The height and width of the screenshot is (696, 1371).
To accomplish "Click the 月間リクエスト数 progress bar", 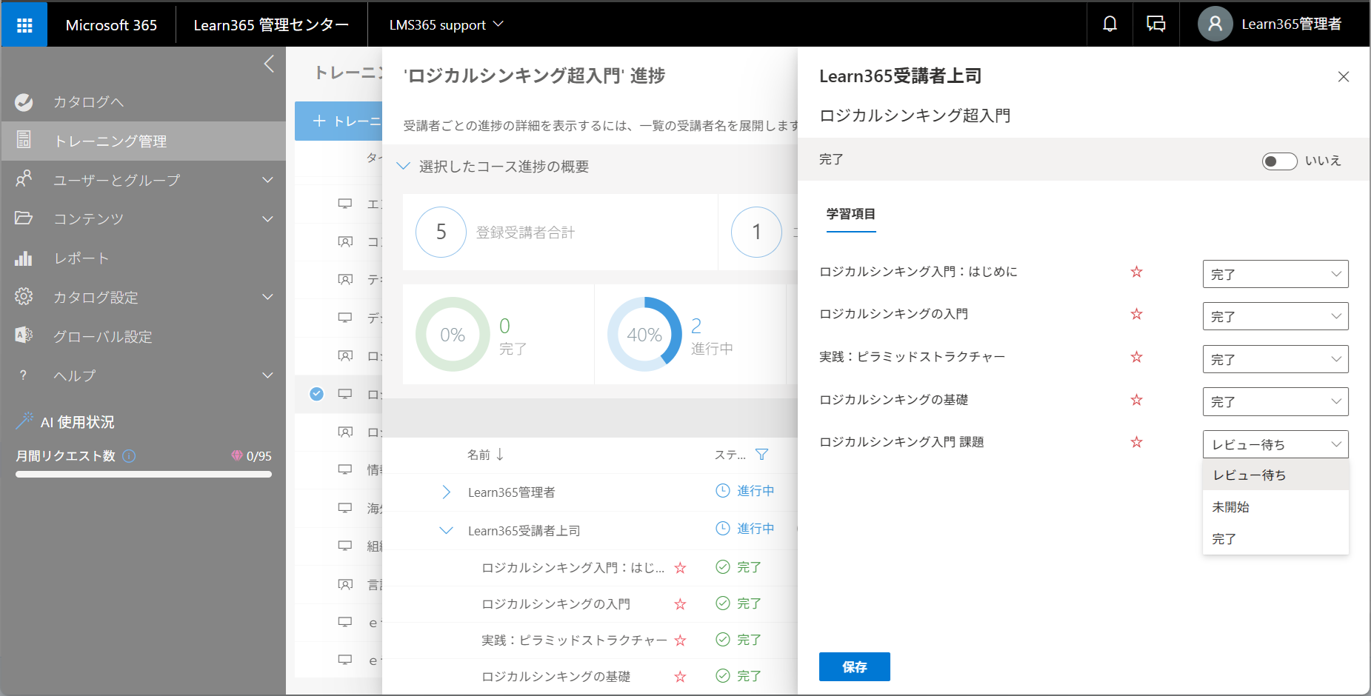I will (144, 475).
